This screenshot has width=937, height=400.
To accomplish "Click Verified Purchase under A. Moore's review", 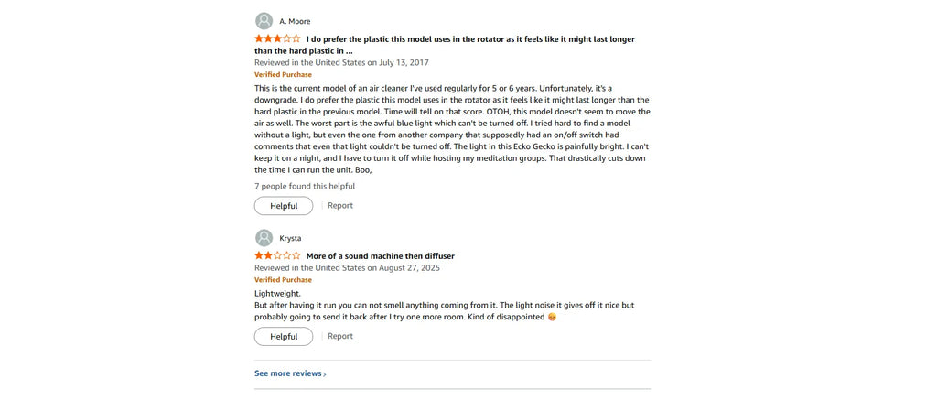I will click(283, 74).
